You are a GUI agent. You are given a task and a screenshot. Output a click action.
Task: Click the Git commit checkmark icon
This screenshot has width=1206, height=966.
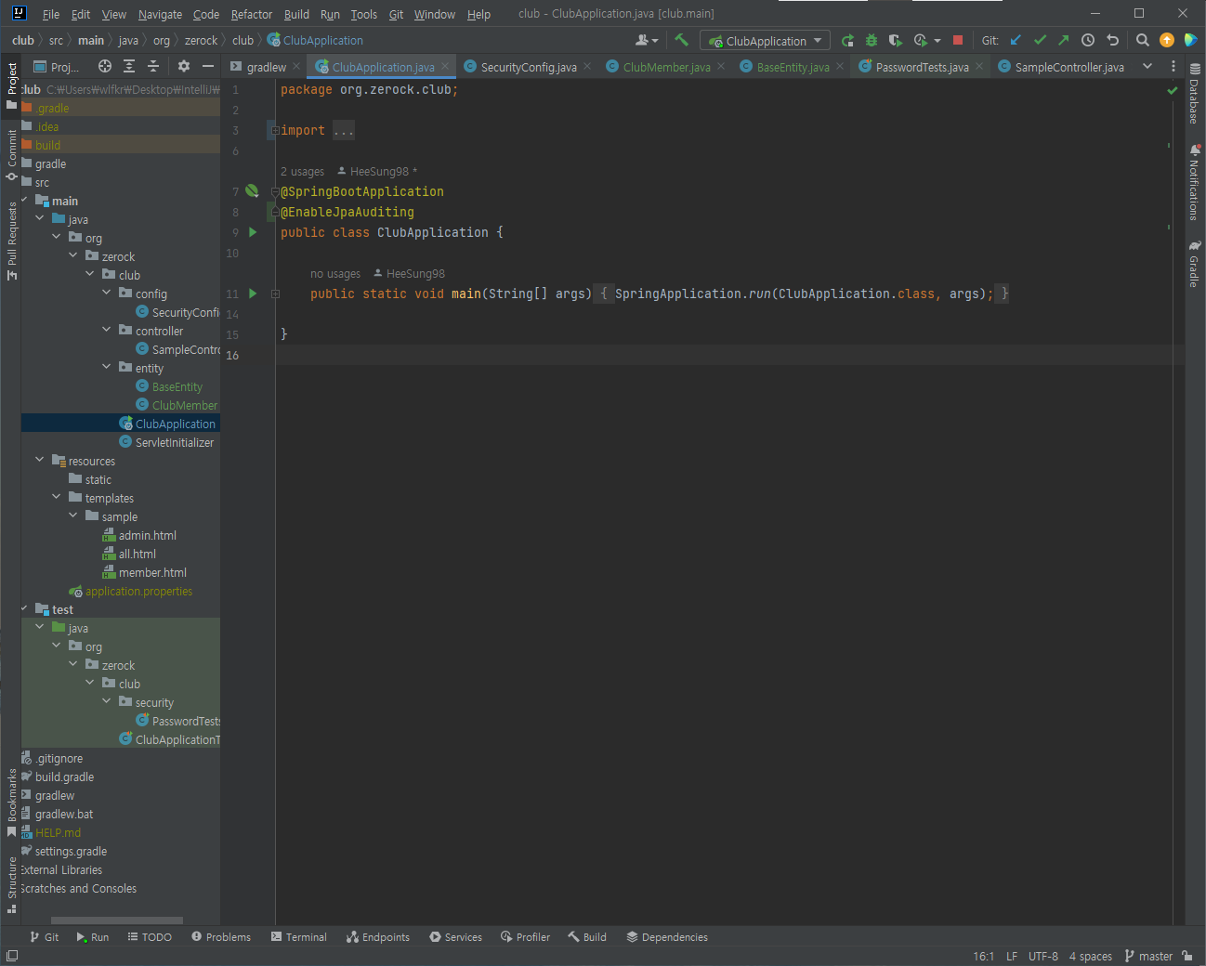(1040, 41)
